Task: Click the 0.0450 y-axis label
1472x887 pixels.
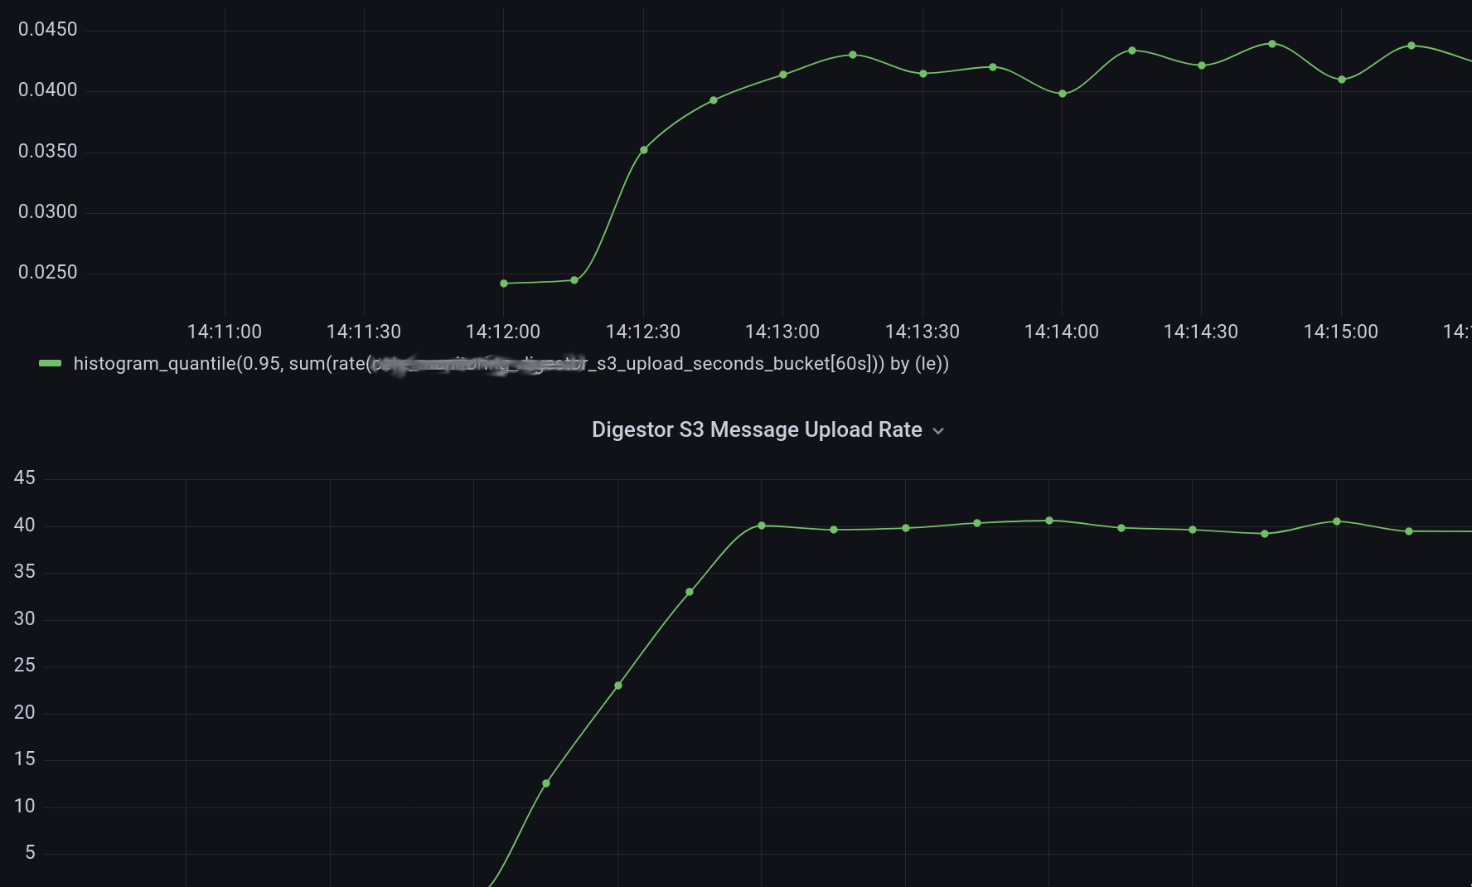Action: (48, 29)
